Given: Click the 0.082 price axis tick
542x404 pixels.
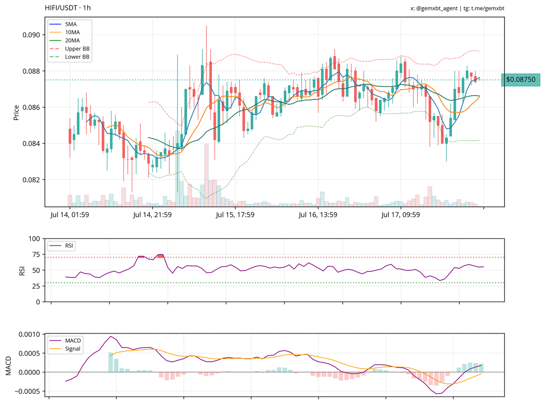Looking at the screenshot, I should [x=32, y=180].
